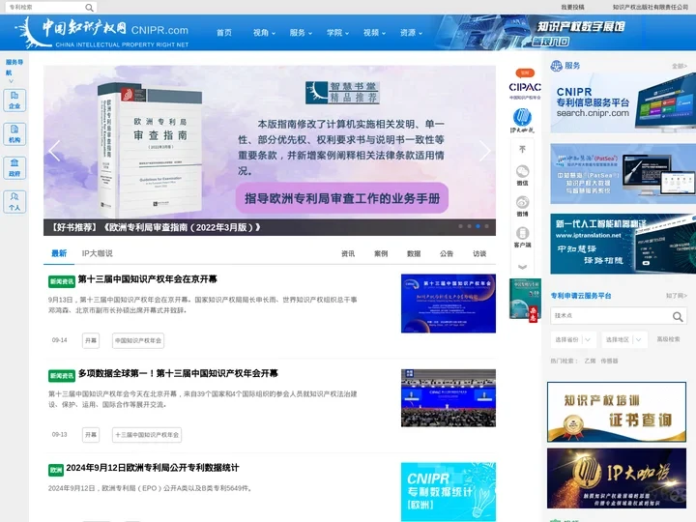The image size is (696, 522).
Task: Open the blue conference thumbnail of first article
Action: 449,304
